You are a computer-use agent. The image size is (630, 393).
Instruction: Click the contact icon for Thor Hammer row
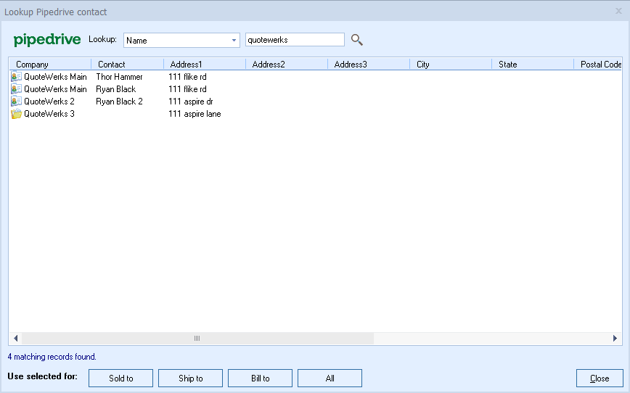click(x=16, y=77)
